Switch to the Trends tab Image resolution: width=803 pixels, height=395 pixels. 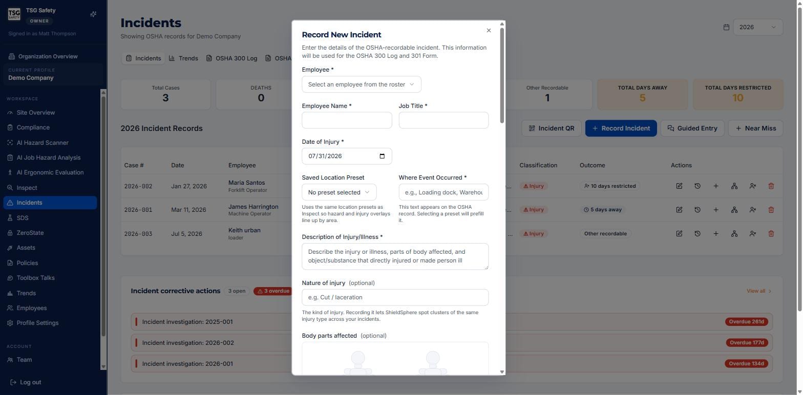point(183,58)
